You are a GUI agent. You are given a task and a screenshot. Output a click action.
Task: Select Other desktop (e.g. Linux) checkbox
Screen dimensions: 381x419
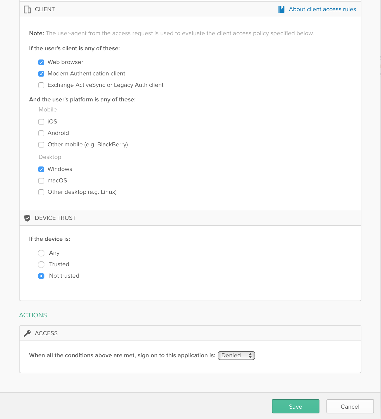[41, 192]
